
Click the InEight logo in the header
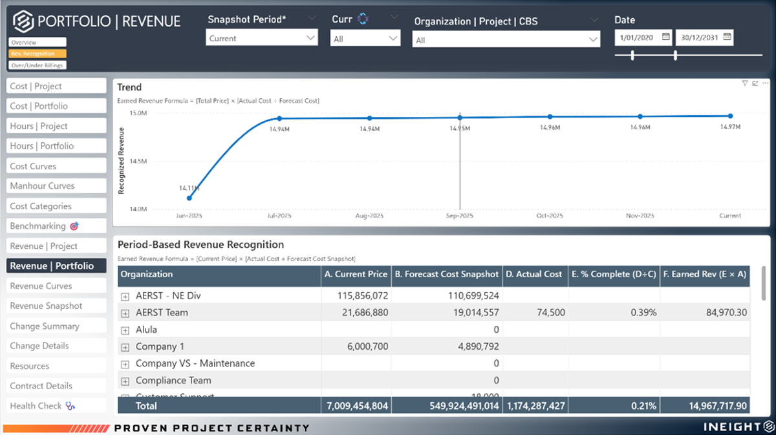(x=23, y=21)
